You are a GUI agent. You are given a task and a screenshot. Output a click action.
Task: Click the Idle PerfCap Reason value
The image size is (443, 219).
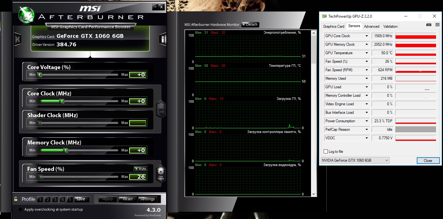tap(383, 130)
